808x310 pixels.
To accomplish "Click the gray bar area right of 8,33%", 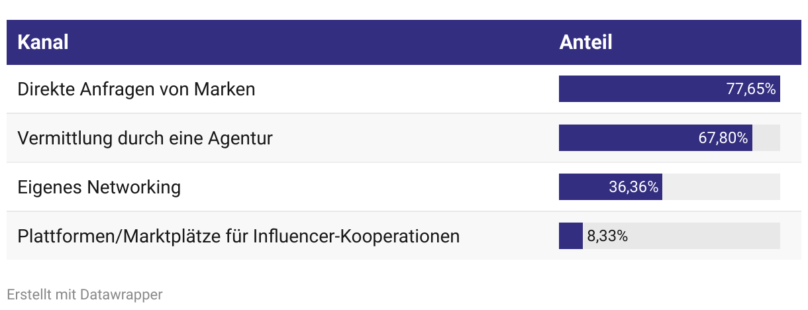I will (x=705, y=236).
